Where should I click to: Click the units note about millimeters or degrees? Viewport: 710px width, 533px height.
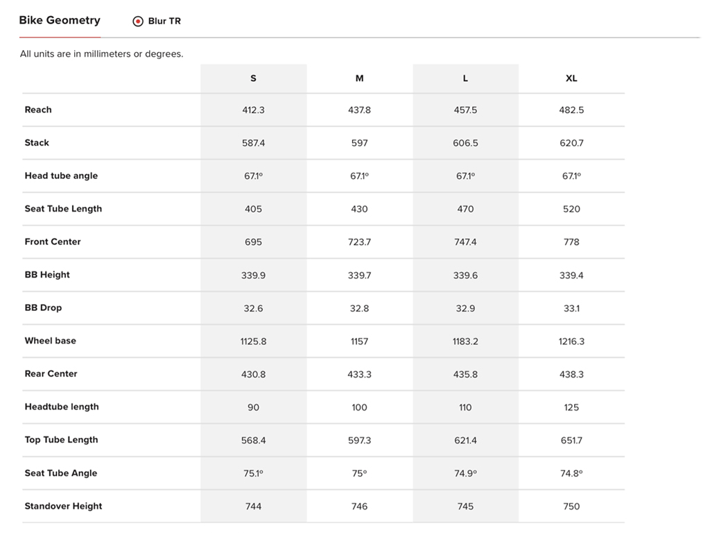pyautogui.click(x=102, y=53)
